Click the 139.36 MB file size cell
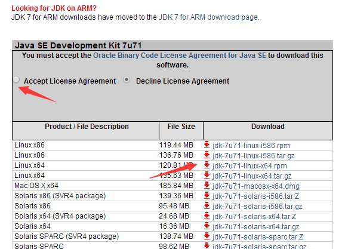Viewport: 342px width, 249px height. coord(176,196)
